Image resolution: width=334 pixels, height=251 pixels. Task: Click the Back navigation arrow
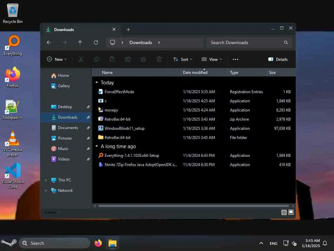pyautogui.click(x=49, y=42)
